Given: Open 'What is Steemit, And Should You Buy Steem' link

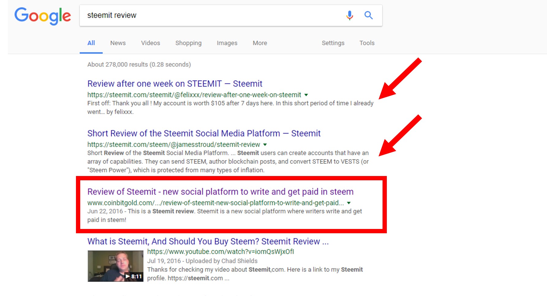Looking at the screenshot, I should click(208, 242).
